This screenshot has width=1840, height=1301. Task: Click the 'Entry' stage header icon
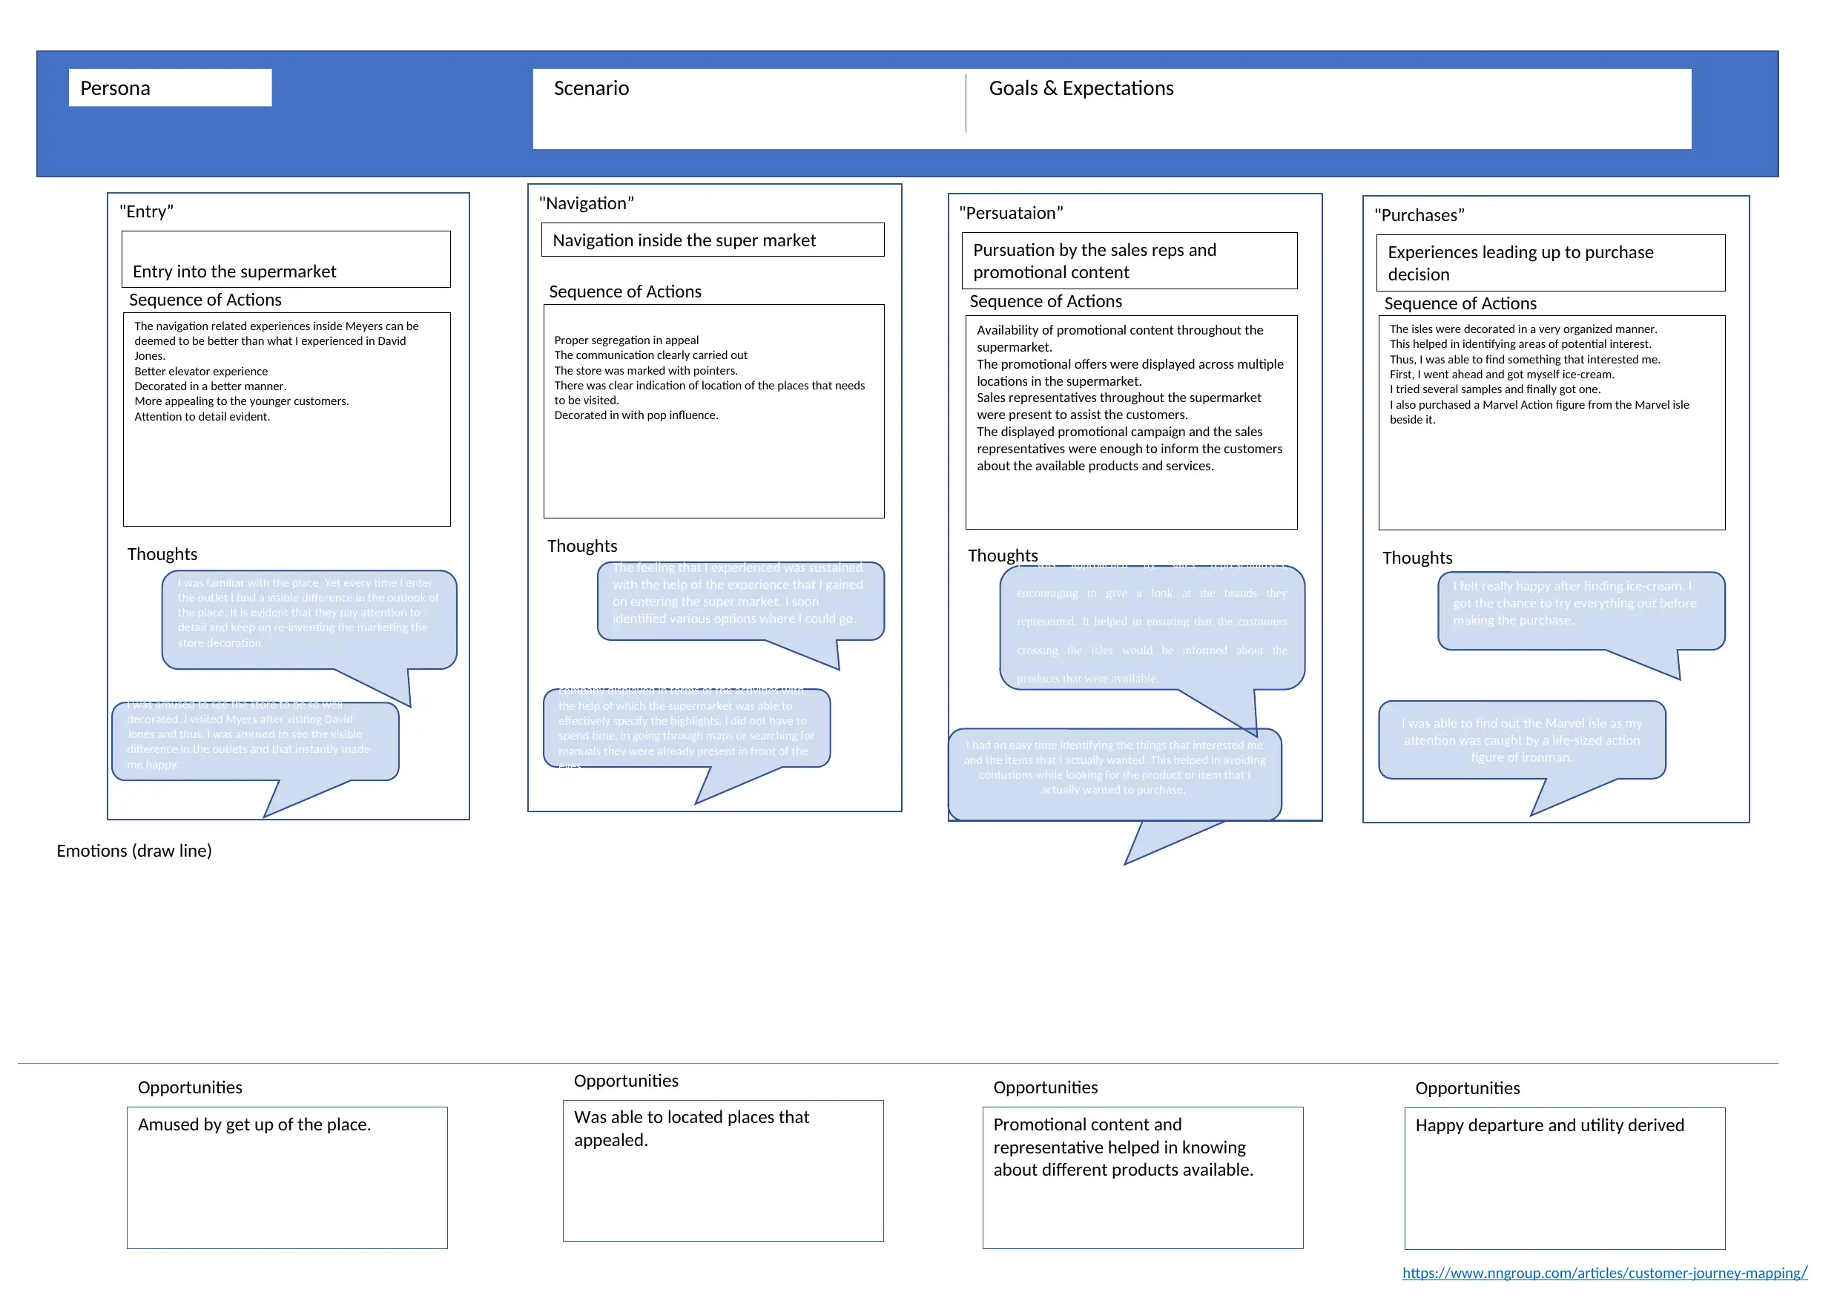pos(142,218)
